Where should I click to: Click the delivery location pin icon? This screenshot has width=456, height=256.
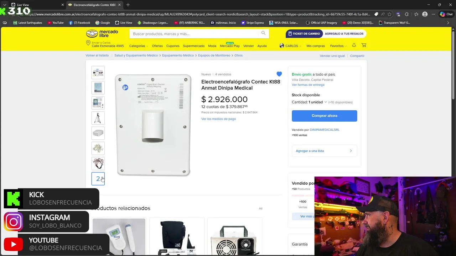point(88,43)
